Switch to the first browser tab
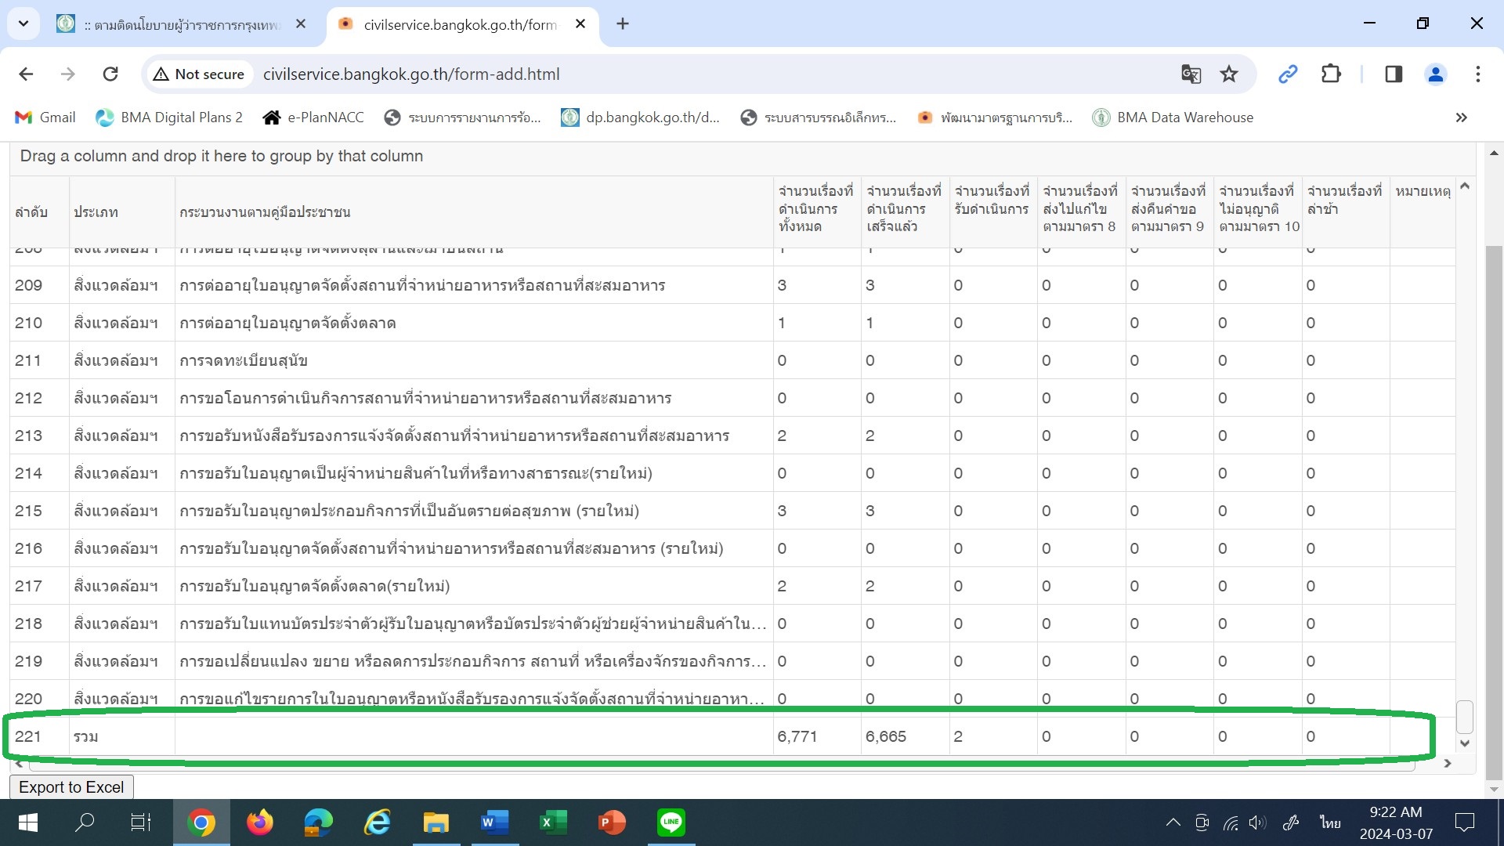Image resolution: width=1504 pixels, height=846 pixels. coord(180,24)
